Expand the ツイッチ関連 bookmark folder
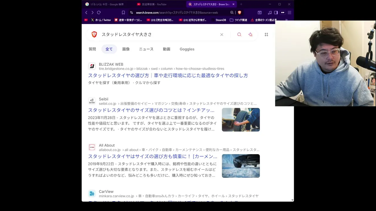 click(238, 20)
